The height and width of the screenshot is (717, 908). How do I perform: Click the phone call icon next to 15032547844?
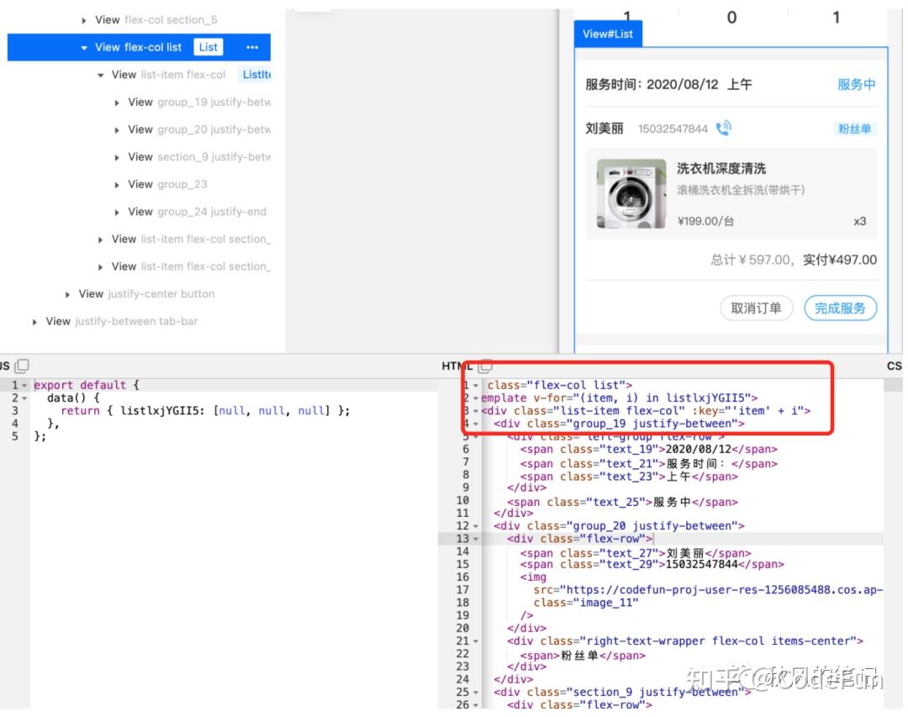tap(723, 128)
